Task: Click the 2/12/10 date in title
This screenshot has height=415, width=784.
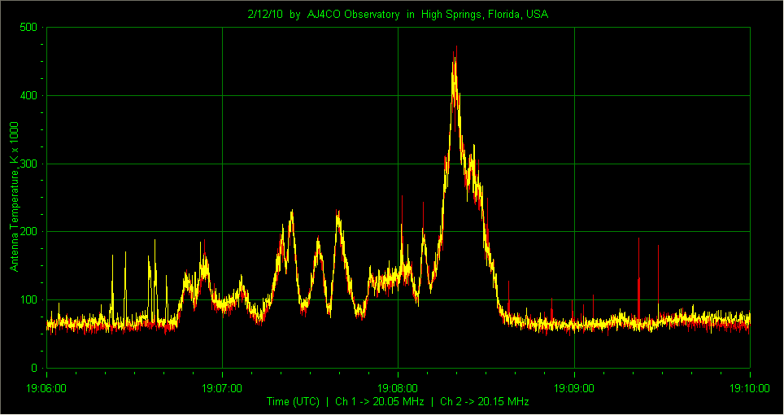Action: click(x=265, y=15)
